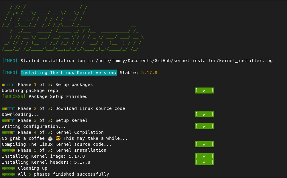Click the log file path kernel_installer.log
This screenshot has width=287, height=178.
coord(184,61)
